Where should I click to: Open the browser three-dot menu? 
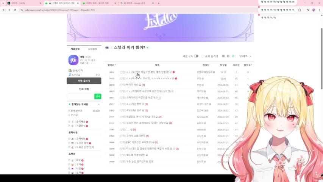pyautogui.click(x=320, y=10)
